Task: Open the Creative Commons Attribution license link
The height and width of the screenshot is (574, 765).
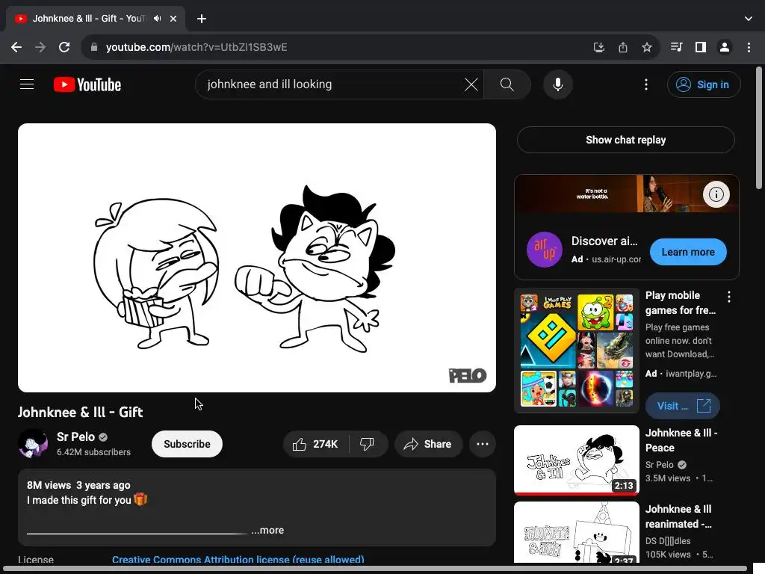Action: (x=238, y=559)
